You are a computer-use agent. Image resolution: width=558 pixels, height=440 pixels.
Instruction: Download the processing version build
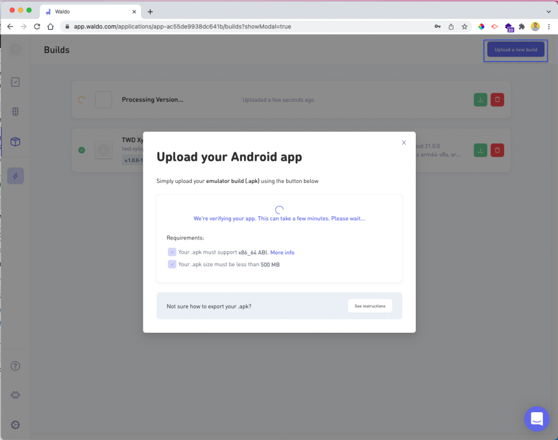(480, 100)
